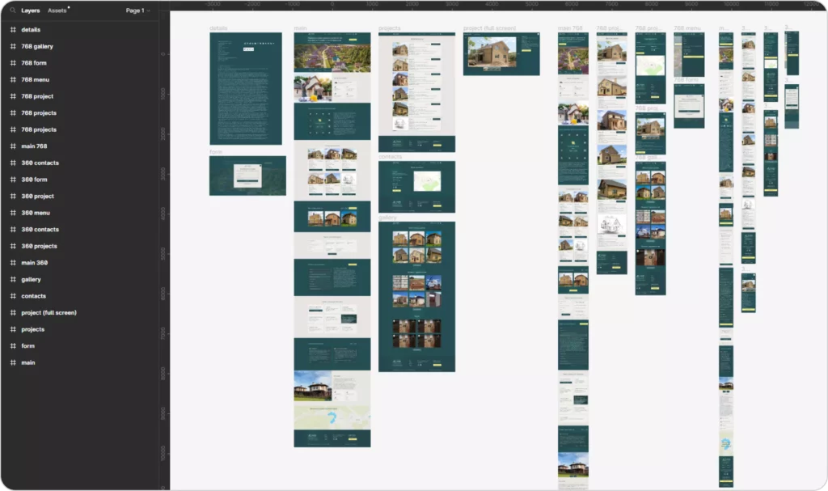
Task: Select the 768 form layer
Action: (34, 63)
